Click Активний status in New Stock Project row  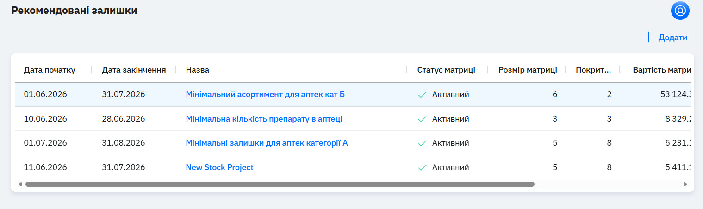click(x=450, y=167)
